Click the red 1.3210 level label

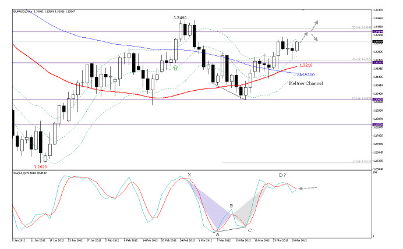(x=306, y=65)
